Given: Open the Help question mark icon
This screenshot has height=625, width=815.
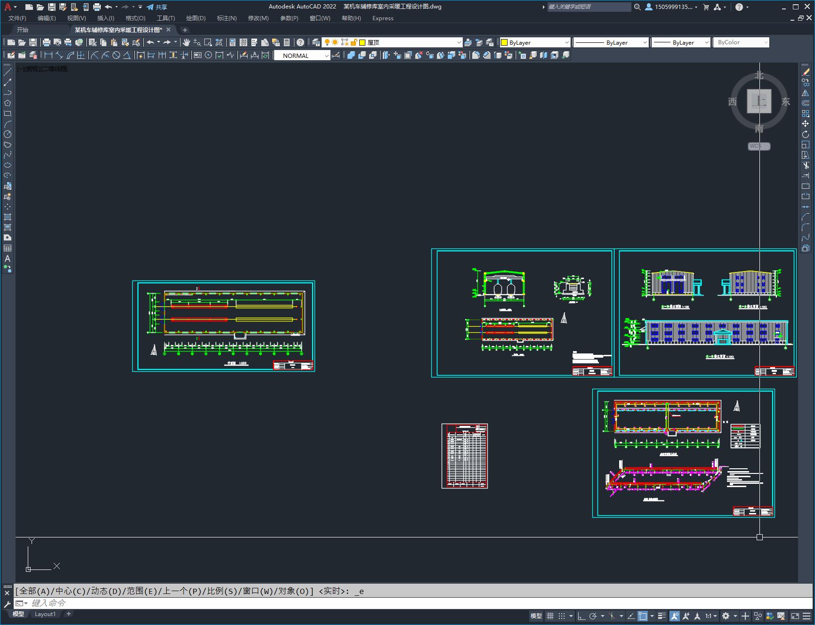Looking at the screenshot, I should tap(300, 42).
